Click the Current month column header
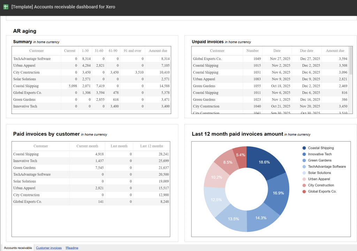The image size is (357, 251). point(87,146)
